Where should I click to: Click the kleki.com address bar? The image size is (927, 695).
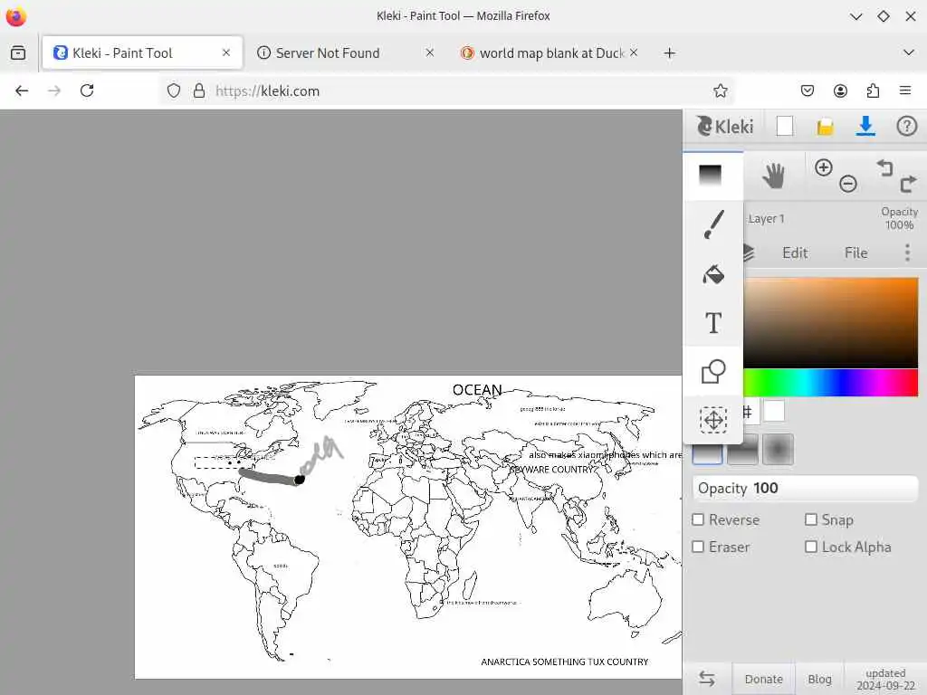pos(446,90)
